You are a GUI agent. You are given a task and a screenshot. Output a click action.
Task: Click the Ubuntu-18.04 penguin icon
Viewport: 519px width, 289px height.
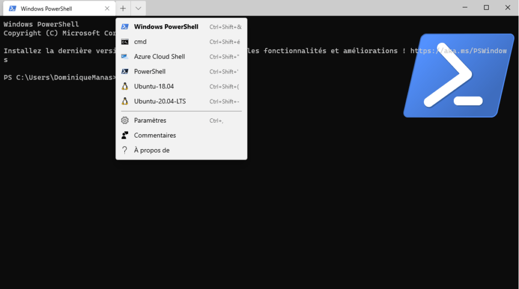tap(125, 86)
